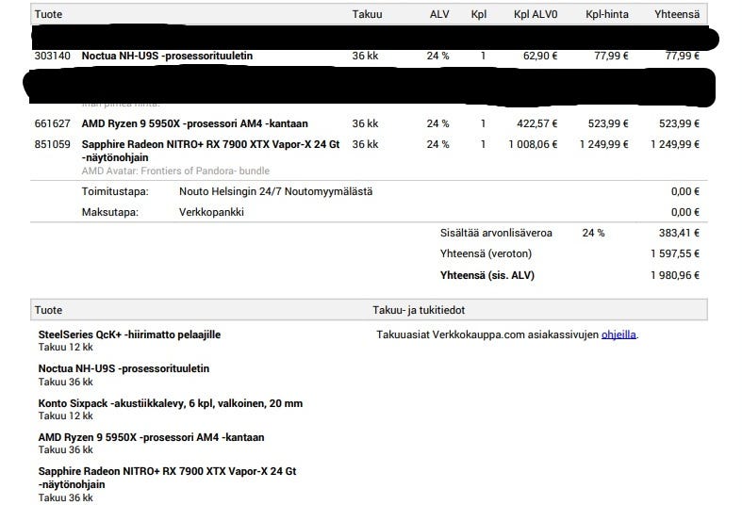Select product number 303140
The height and width of the screenshot is (505, 742).
click(53, 56)
